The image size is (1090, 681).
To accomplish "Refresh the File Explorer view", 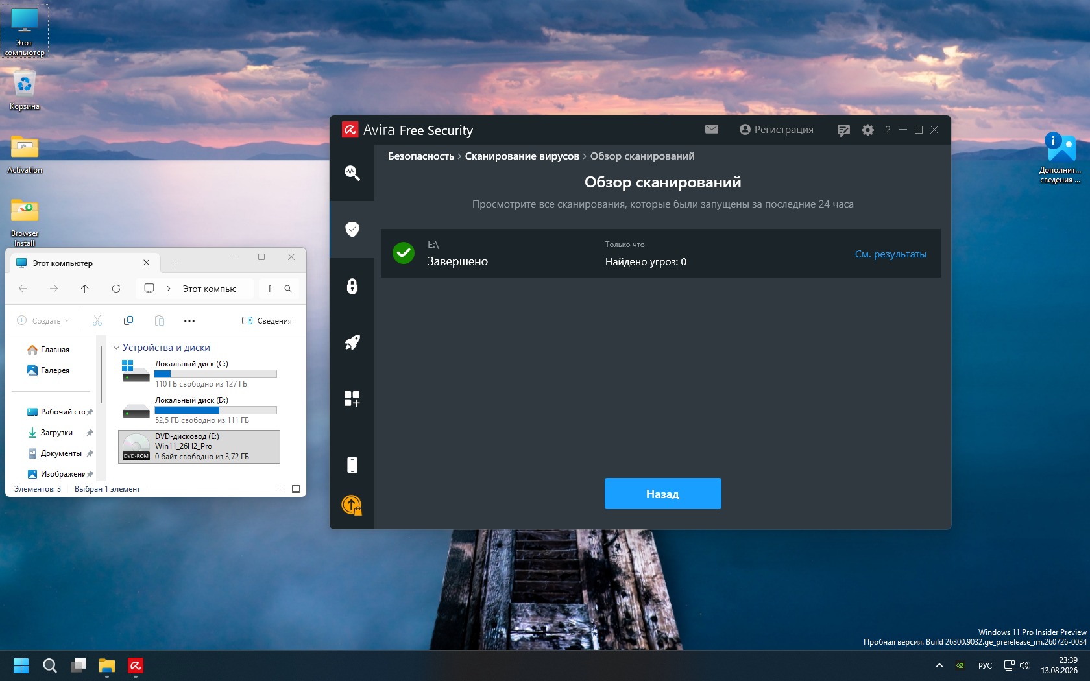I will tap(116, 289).
